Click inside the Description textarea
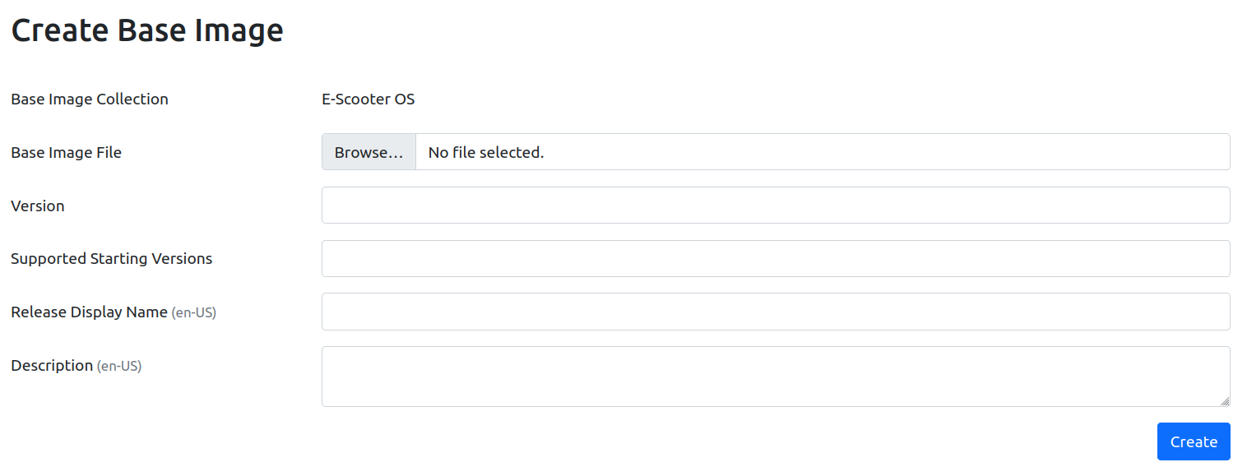The image size is (1247, 476). (776, 376)
